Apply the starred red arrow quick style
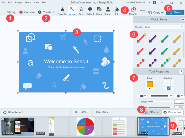The height and width of the screenshot is (138, 185). point(141,38)
